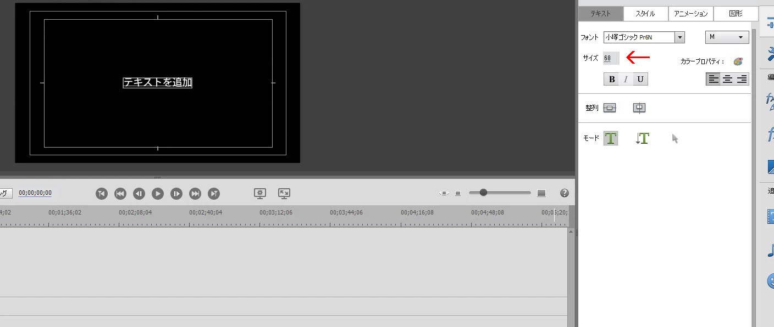Click the サイズ value 68
774x327 pixels.
click(607, 58)
